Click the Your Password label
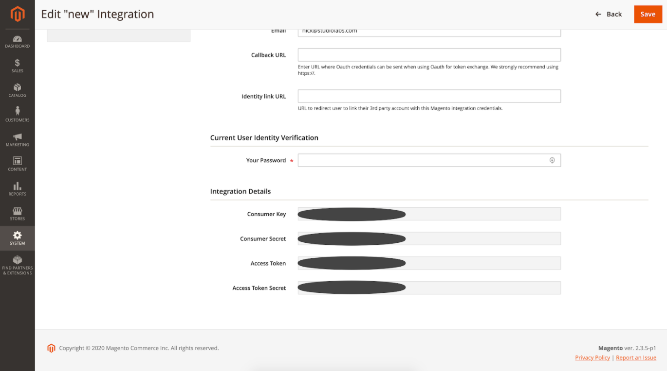Image resolution: width=667 pixels, height=371 pixels. pyautogui.click(x=266, y=160)
